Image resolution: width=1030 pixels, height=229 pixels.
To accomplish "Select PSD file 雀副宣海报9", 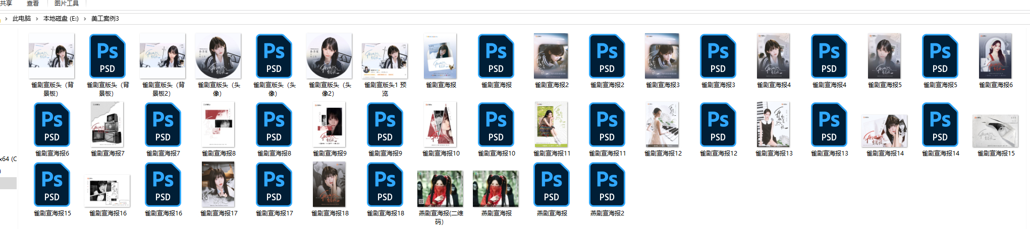I will (x=385, y=124).
